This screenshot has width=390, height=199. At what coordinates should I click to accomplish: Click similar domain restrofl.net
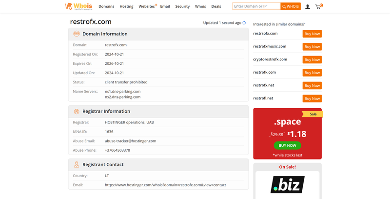pos(263,98)
